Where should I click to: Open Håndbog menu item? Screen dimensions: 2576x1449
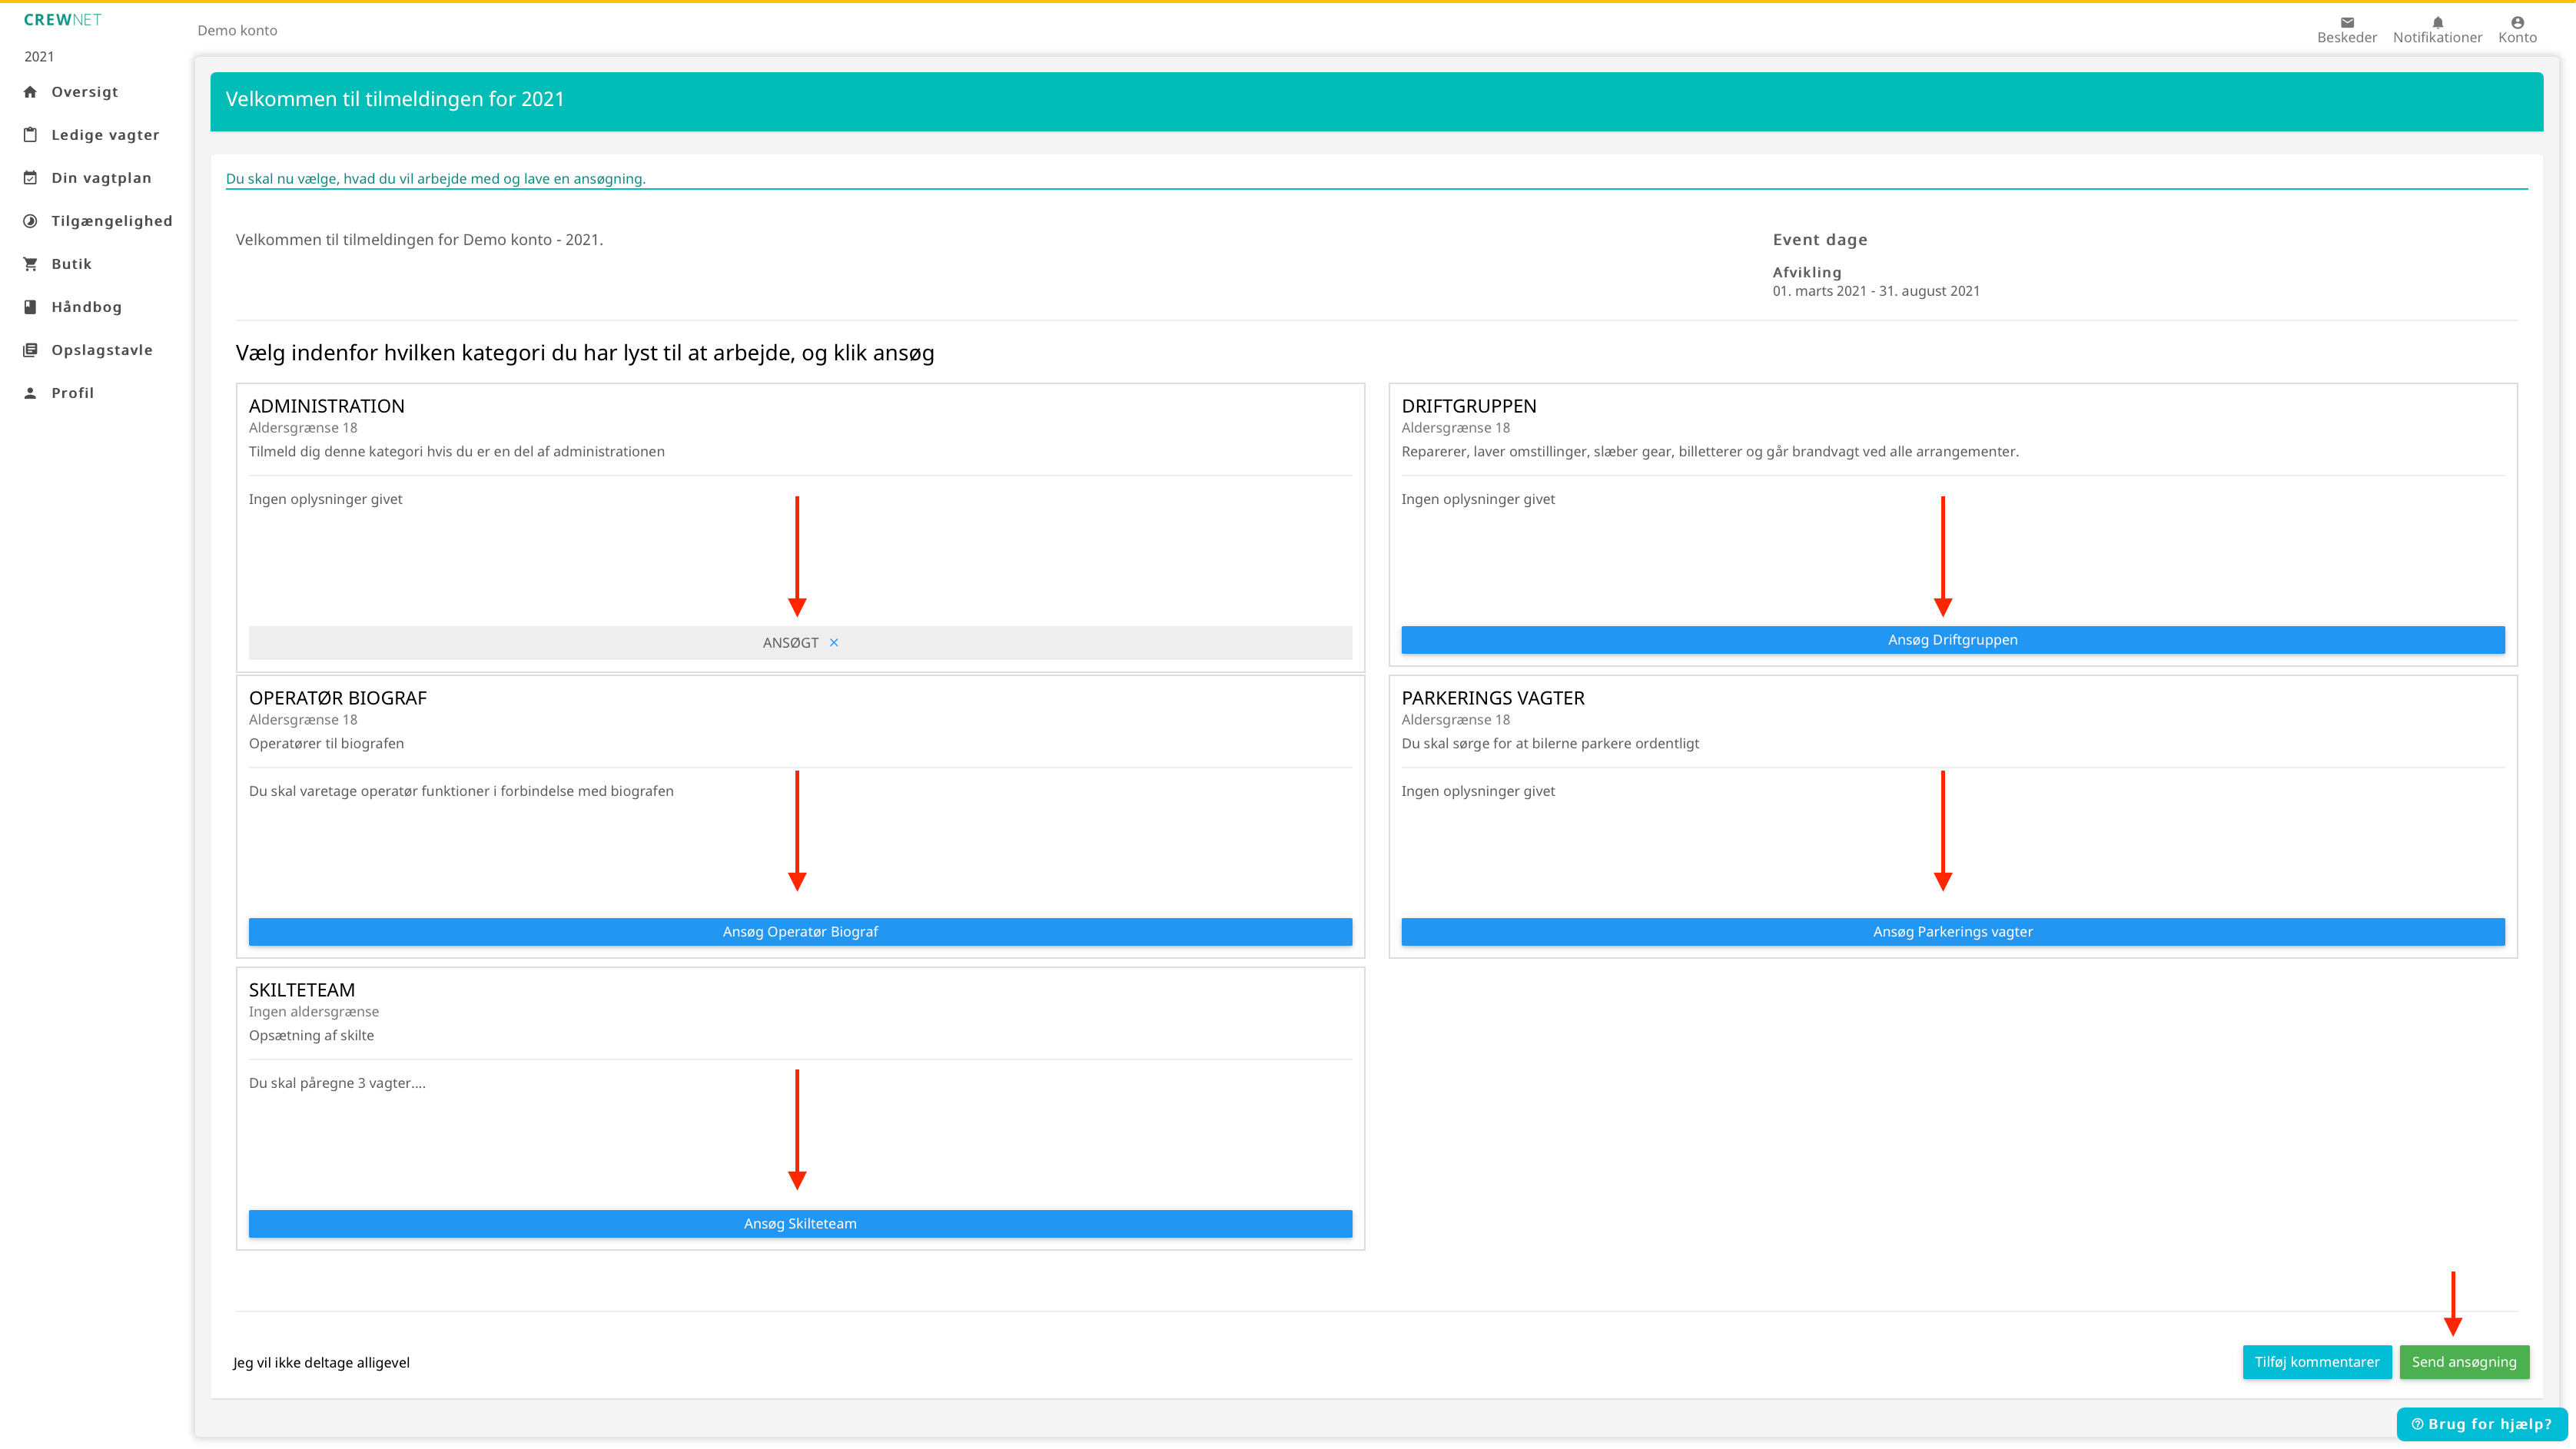(x=86, y=307)
